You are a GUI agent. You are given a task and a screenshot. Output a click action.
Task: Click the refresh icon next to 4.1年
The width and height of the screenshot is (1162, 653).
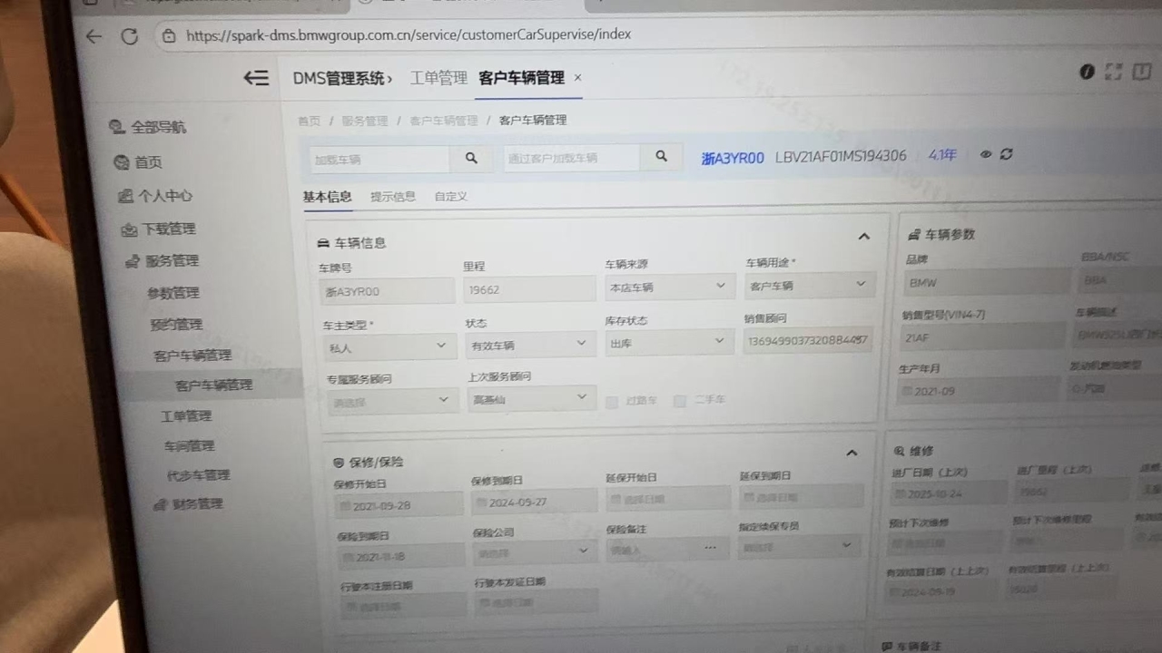(1006, 154)
